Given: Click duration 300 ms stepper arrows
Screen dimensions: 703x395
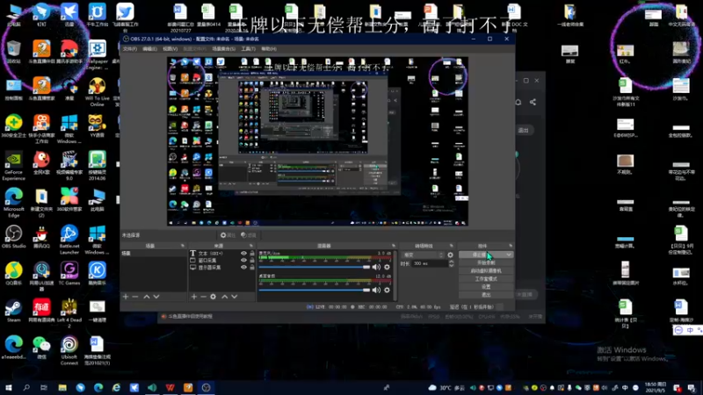Looking at the screenshot, I should point(451,263).
